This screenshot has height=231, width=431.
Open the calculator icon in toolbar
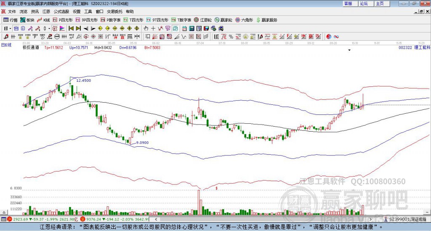(x=192, y=29)
